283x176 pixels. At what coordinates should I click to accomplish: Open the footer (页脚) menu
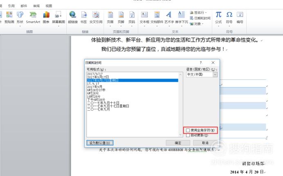click(121, 19)
